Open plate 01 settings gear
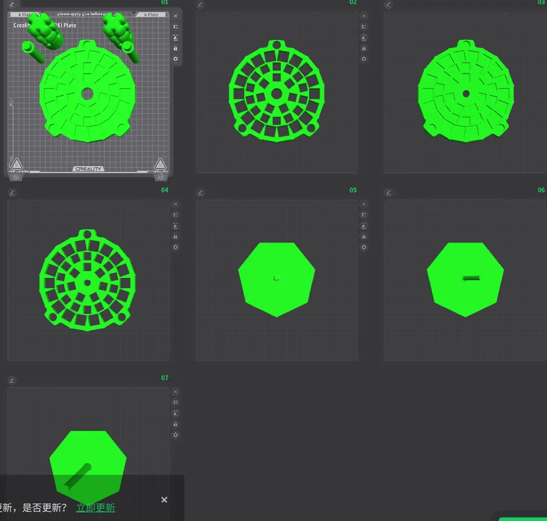Screen dimensions: 547x521 coord(175,58)
